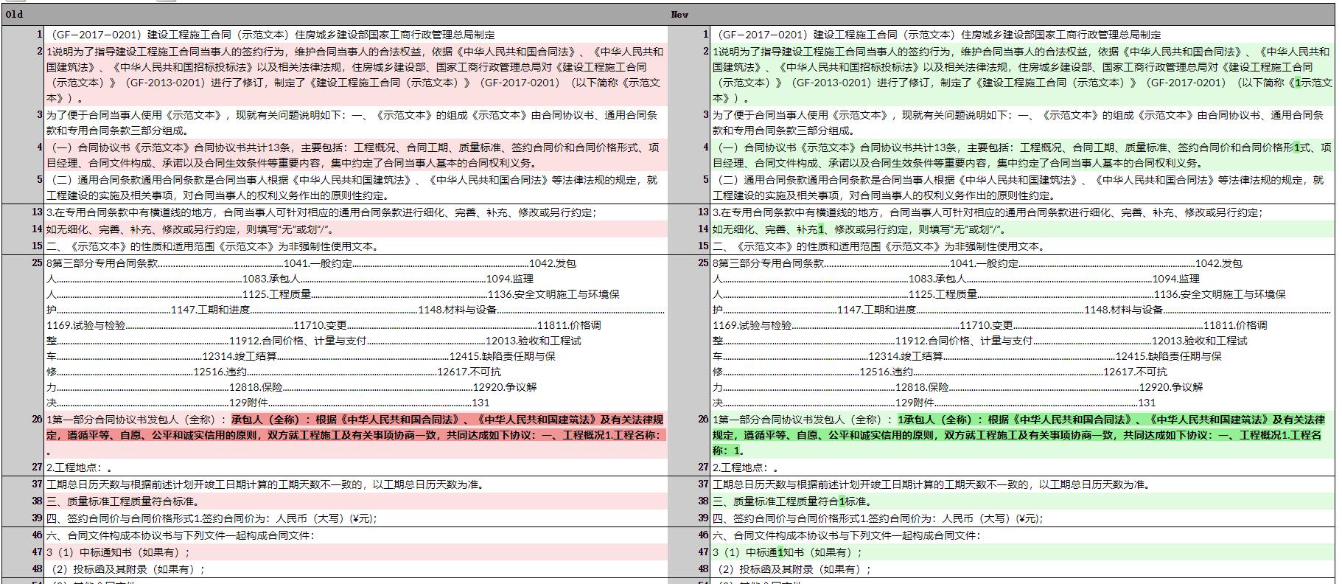The height and width of the screenshot is (584, 1342).
Task: Click line number 4 in New pane gutter
Action: coord(706,147)
